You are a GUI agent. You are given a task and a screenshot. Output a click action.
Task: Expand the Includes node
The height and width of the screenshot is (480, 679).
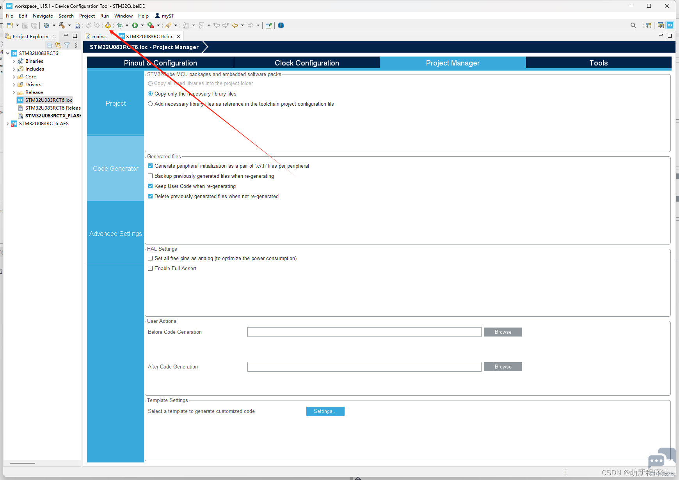tap(14, 69)
